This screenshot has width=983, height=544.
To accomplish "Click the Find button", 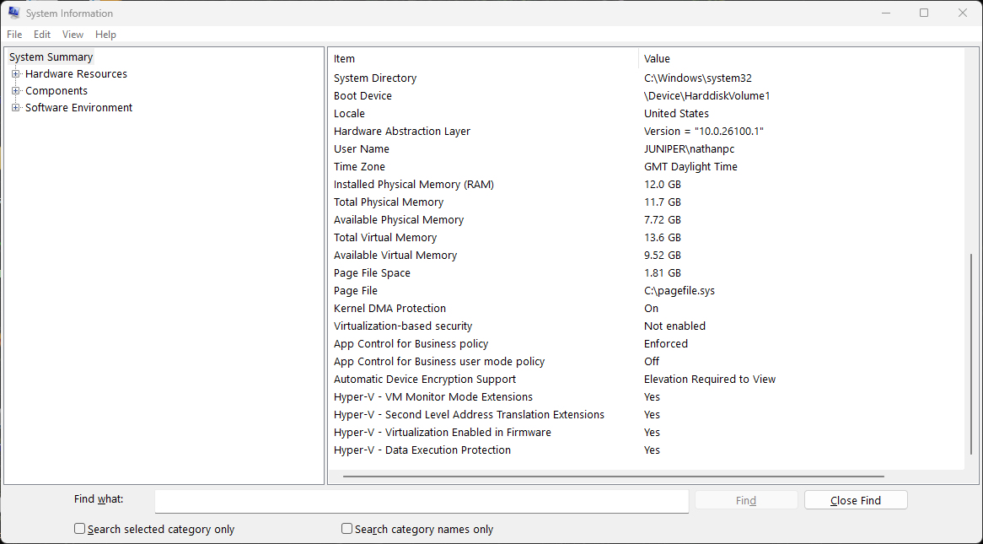I will click(746, 500).
